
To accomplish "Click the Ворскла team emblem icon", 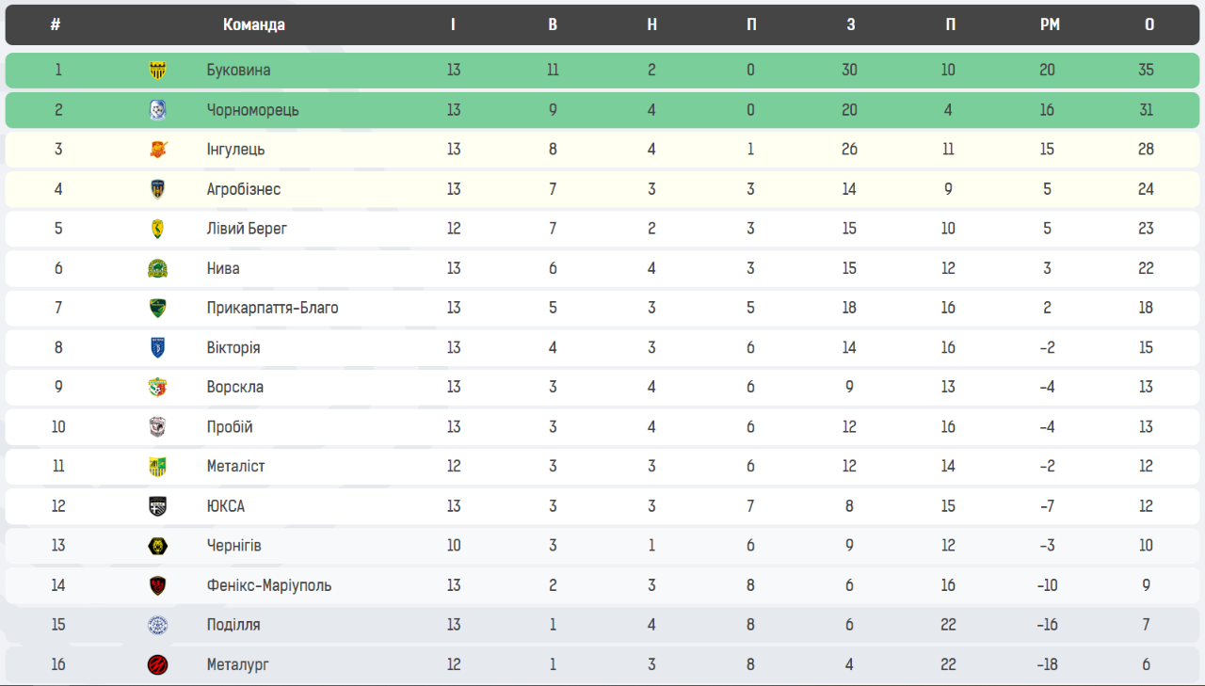I will [x=158, y=387].
